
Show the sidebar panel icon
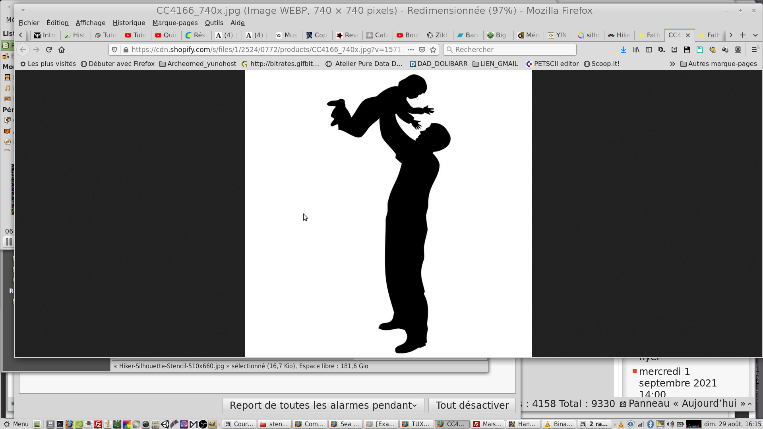click(x=649, y=50)
